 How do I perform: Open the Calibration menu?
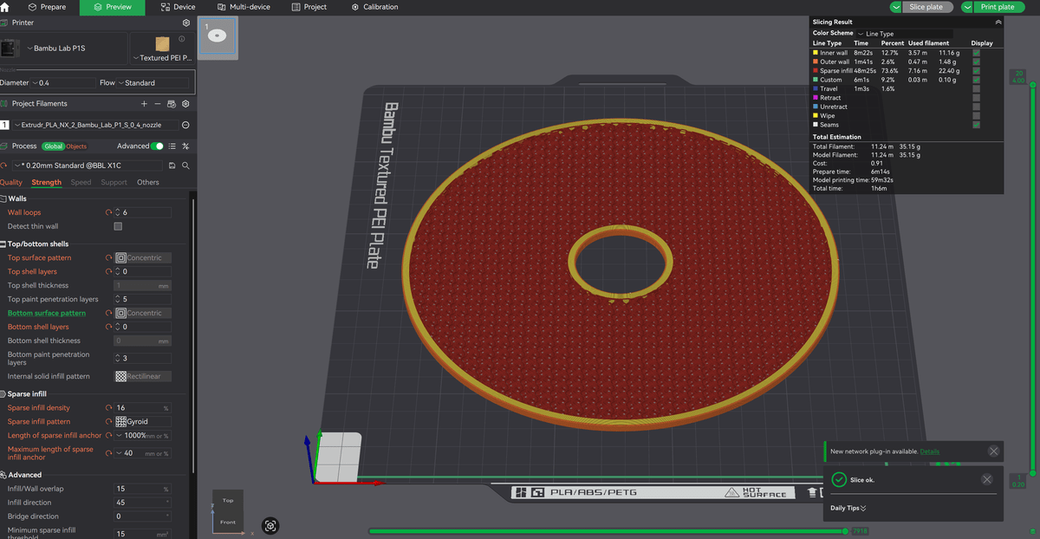click(375, 7)
